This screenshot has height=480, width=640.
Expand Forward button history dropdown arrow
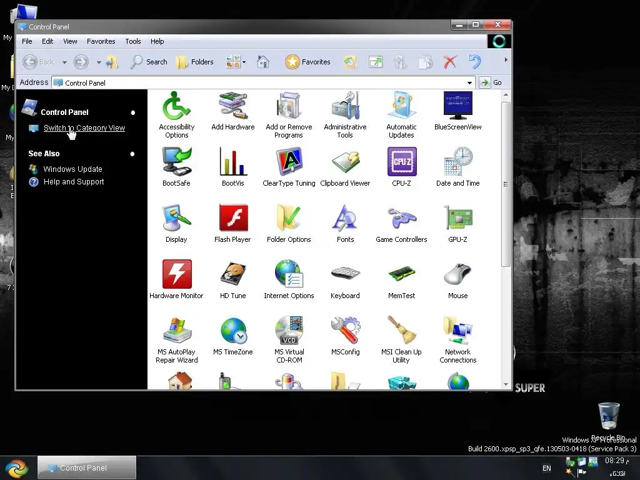[x=98, y=62]
